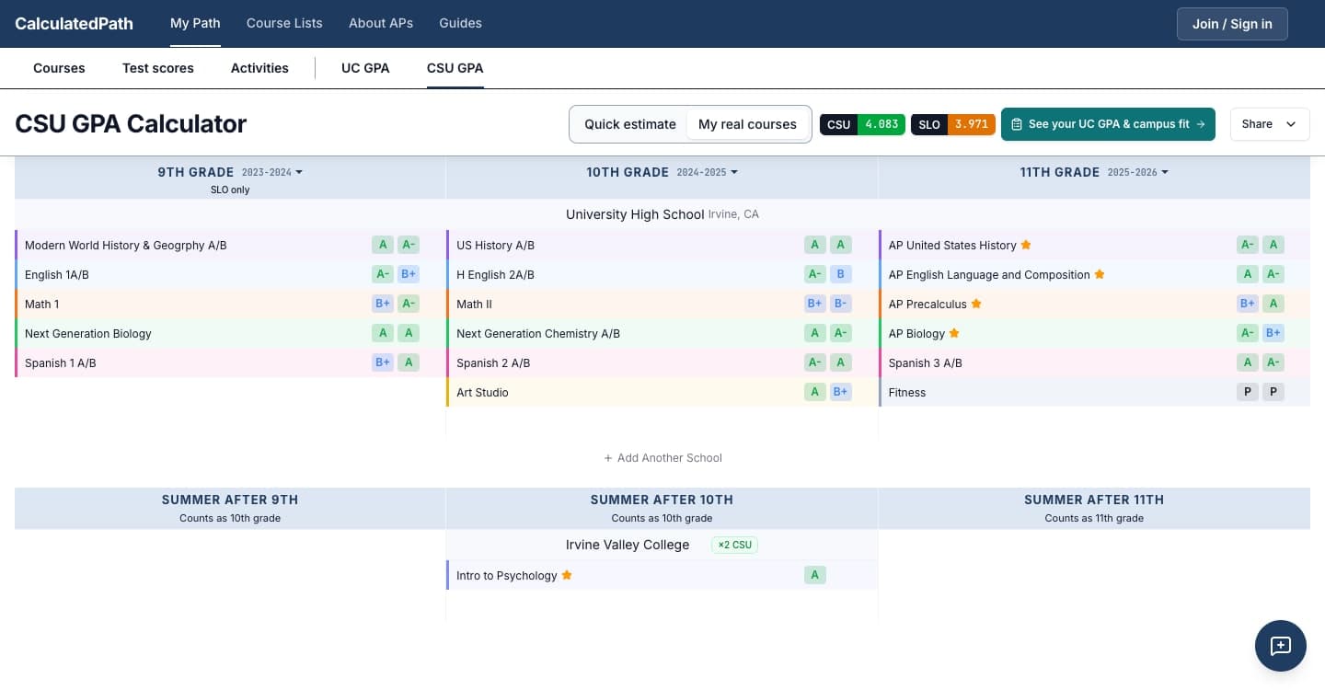Expand the 11th grade 2025-2026 year dropdown

coord(1138,172)
